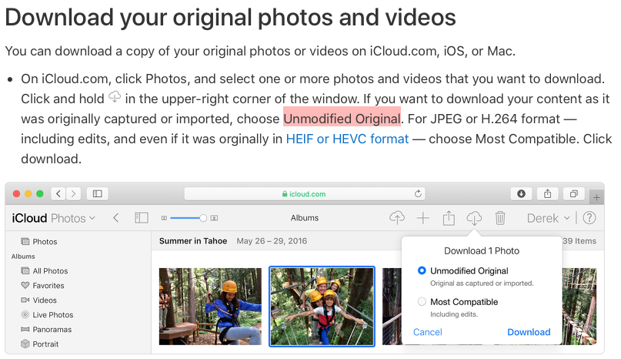Follow the HEIF or HEVC format link
The width and height of the screenshot is (621, 359).
pyautogui.click(x=347, y=139)
